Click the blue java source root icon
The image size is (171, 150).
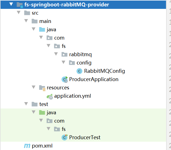(x=42, y=29)
